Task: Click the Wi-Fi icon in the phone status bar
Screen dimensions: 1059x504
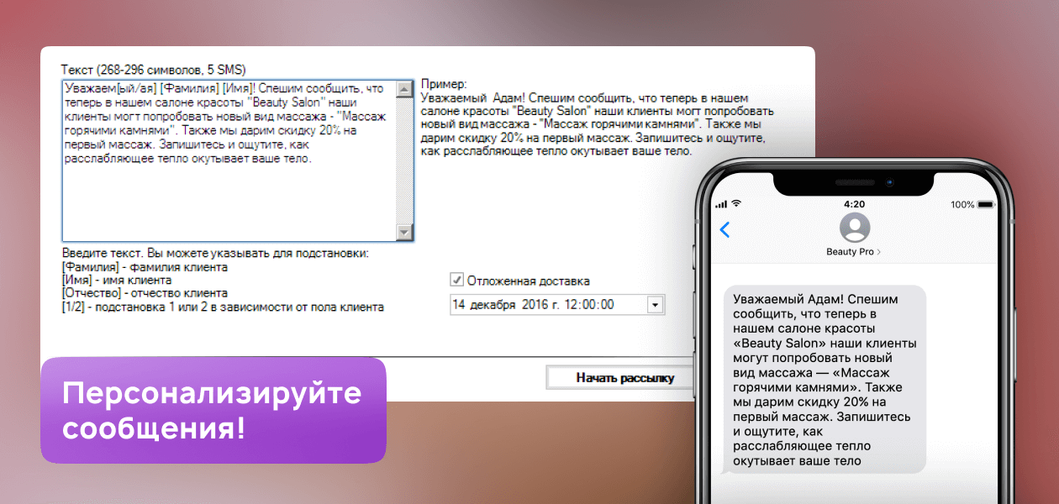Action: pos(737,204)
